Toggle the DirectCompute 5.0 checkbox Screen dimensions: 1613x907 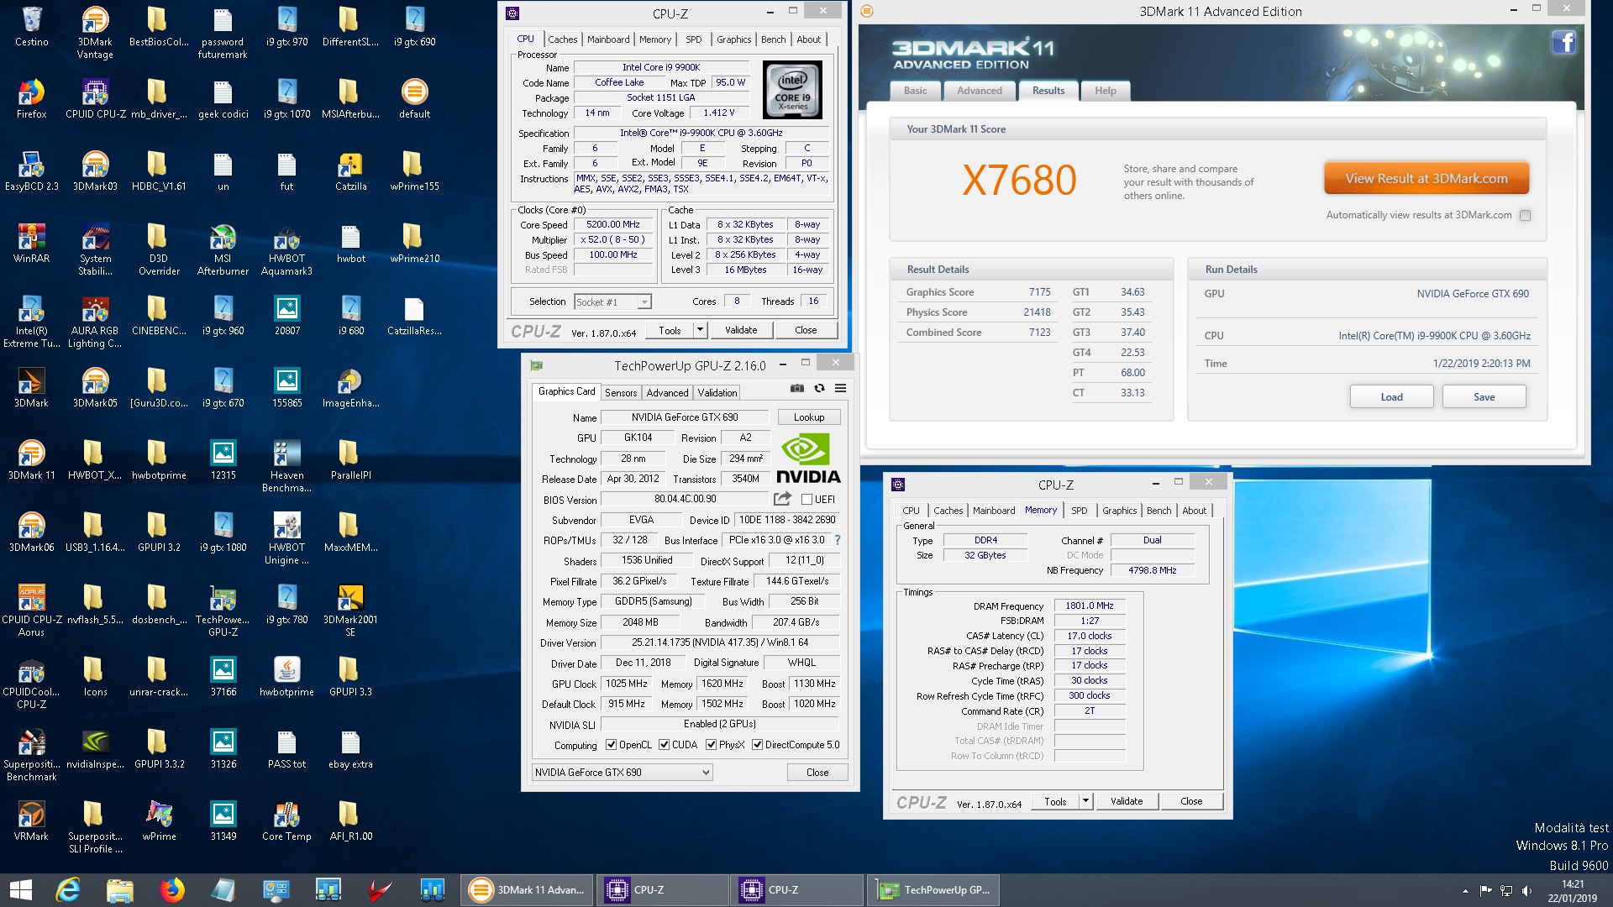tap(757, 745)
